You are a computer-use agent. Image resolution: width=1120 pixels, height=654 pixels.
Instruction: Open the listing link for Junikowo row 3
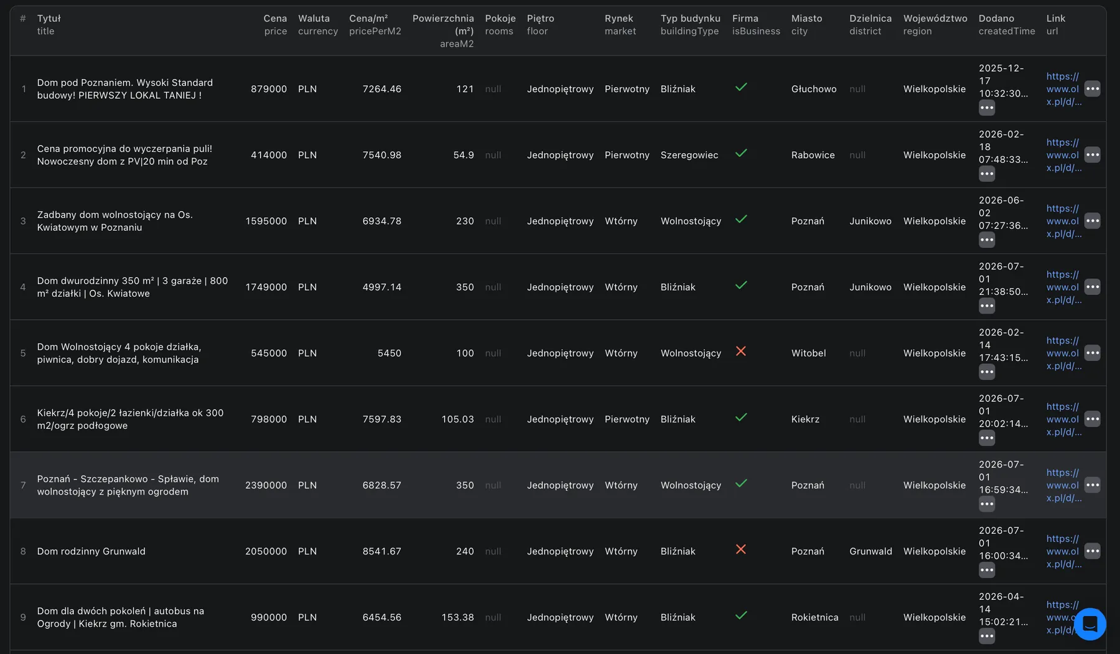(x=1064, y=221)
